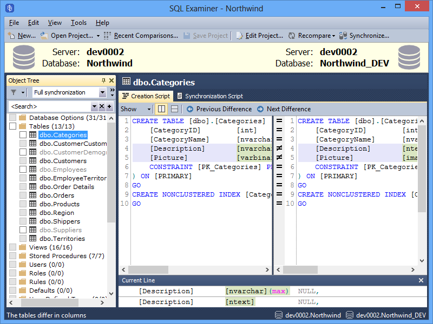433x324 pixels.
Task: Switch to the Synchronization Script tab
Action: tap(210, 96)
